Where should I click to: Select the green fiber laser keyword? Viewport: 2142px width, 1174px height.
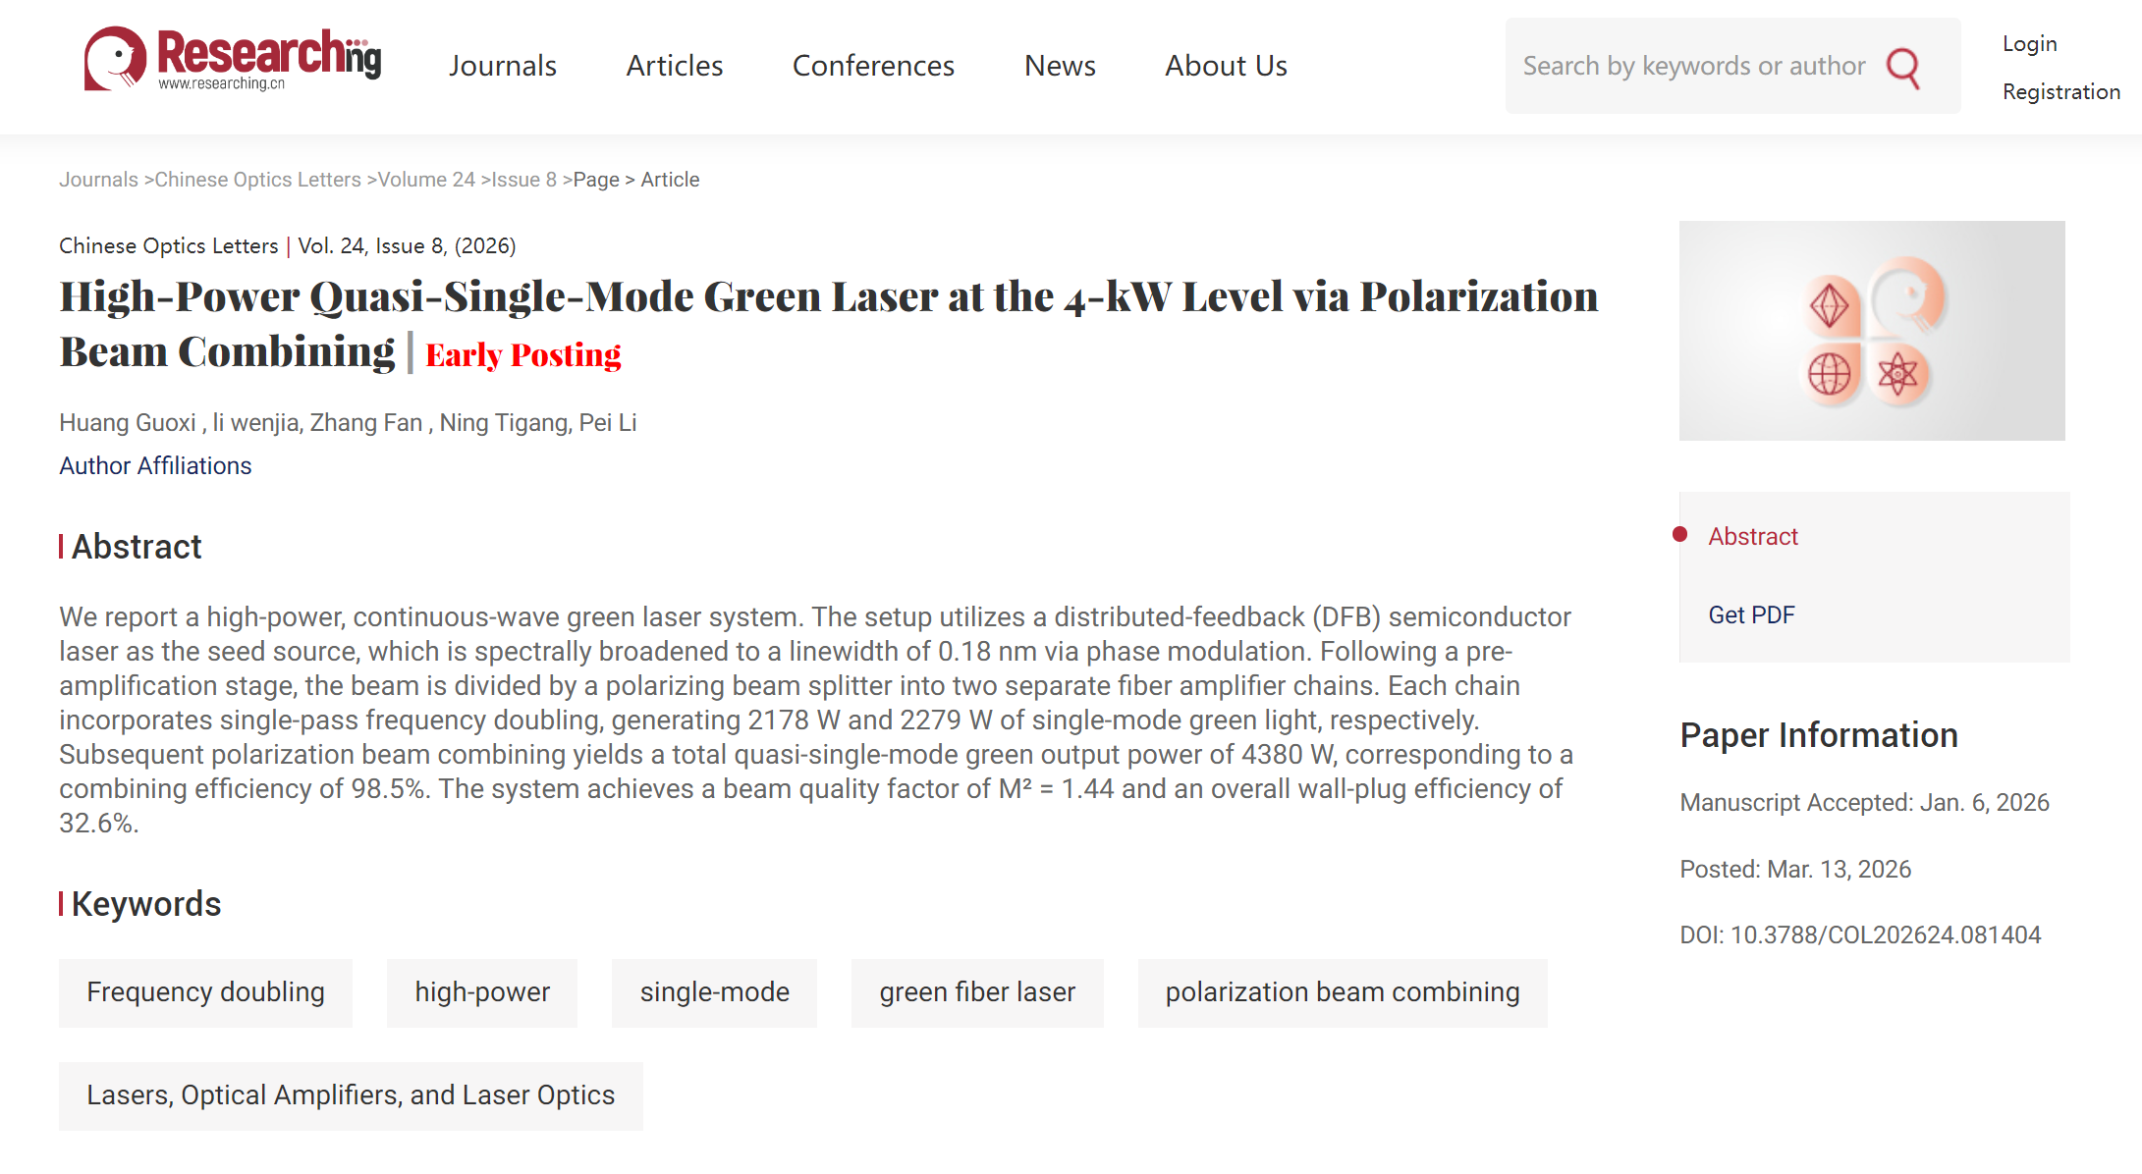(976, 992)
